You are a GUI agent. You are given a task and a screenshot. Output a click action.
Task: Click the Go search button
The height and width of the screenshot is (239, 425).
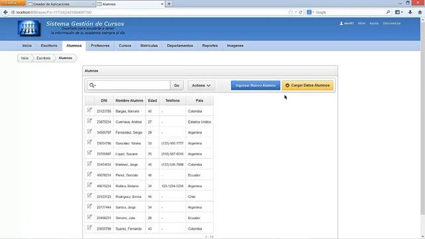tap(177, 86)
